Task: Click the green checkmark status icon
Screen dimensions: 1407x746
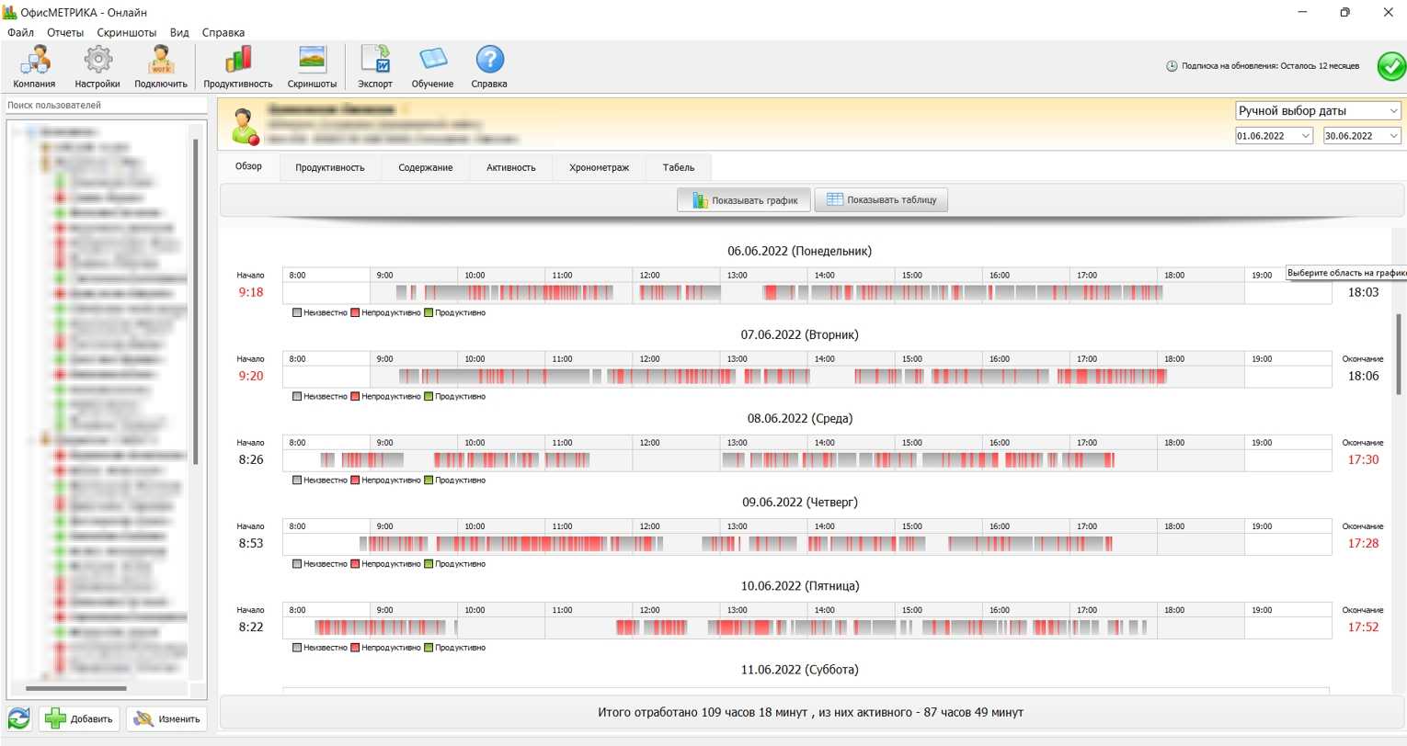Action: coord(1390,66)
